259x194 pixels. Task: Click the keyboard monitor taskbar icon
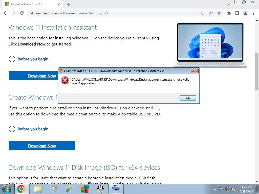pyautogui.click(x=116, y=189)
